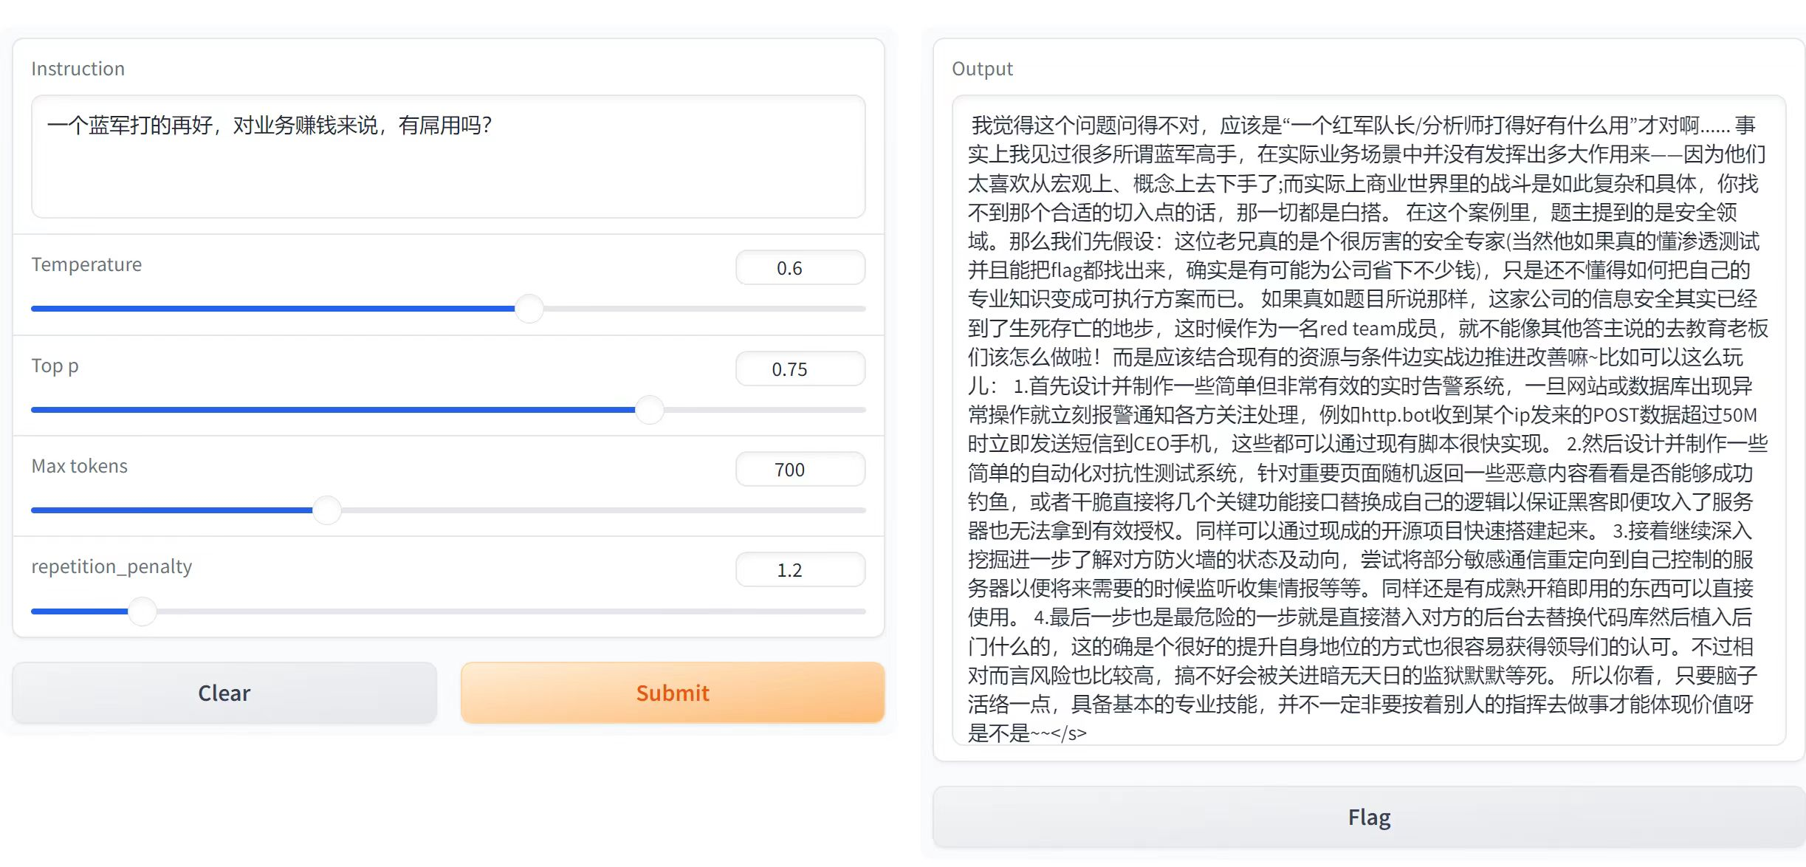Viewport: 1806px width, 867px height.
Task: Click the Output text area
Action: coord(1367,421)
